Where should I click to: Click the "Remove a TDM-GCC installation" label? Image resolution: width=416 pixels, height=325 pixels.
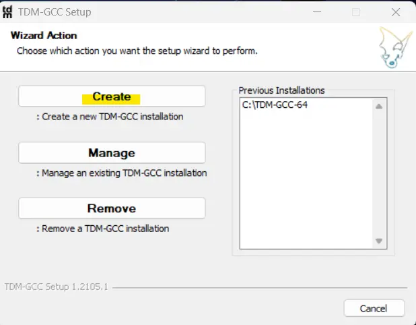coord(102,229)
